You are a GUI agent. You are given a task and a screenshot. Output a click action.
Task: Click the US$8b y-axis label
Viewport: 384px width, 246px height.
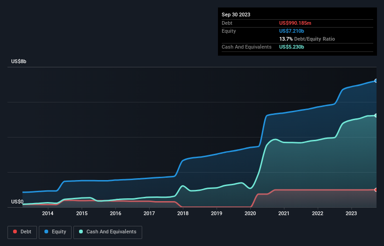pyautogui.click(x=19, y=61)
